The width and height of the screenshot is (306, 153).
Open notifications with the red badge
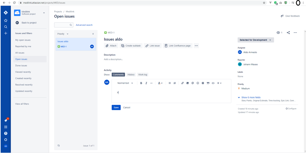[x=6, y=120]
